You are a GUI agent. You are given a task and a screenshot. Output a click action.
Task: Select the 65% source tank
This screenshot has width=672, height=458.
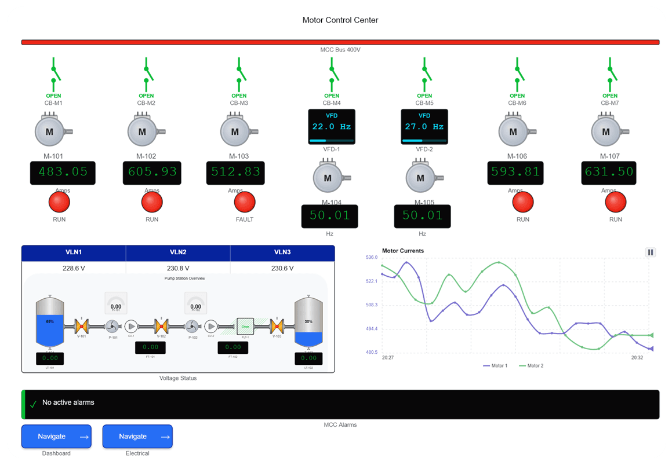(50, 321)
